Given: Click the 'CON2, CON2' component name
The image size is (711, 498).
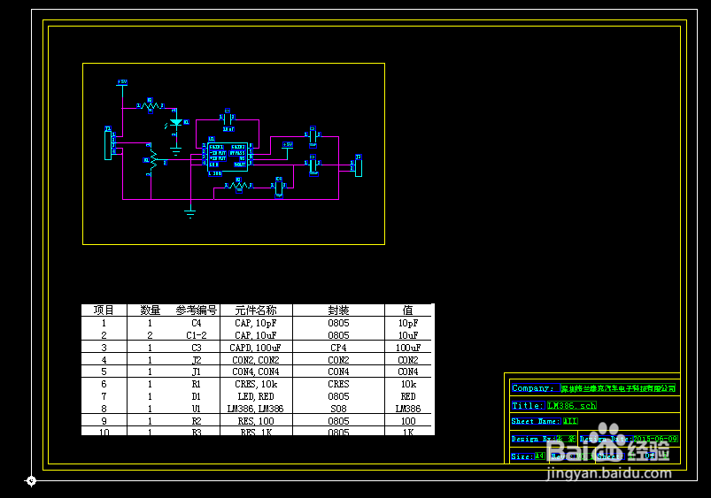Looking at the screenshot, I should click(256, 360).
